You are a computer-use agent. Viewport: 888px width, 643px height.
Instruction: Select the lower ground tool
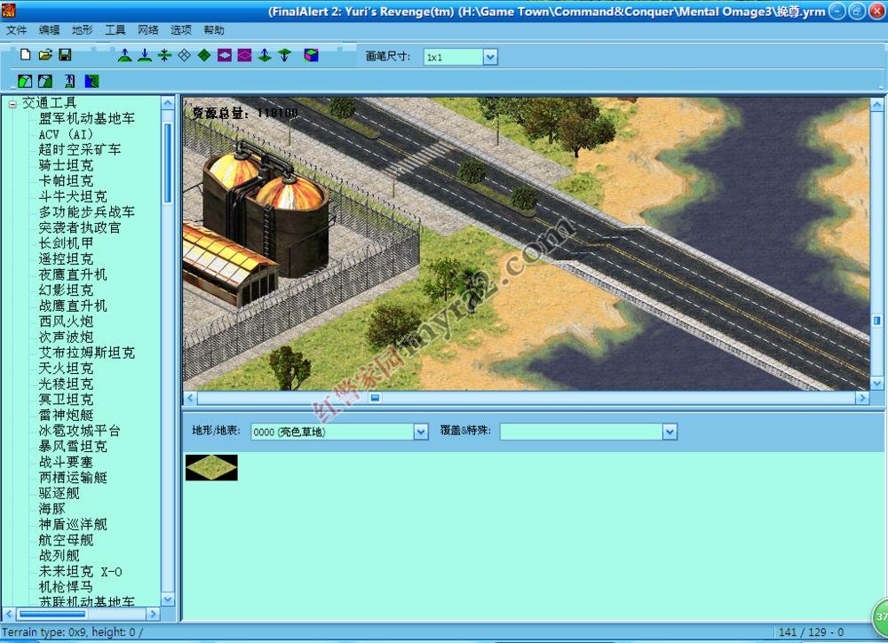[x=145, y=55]
